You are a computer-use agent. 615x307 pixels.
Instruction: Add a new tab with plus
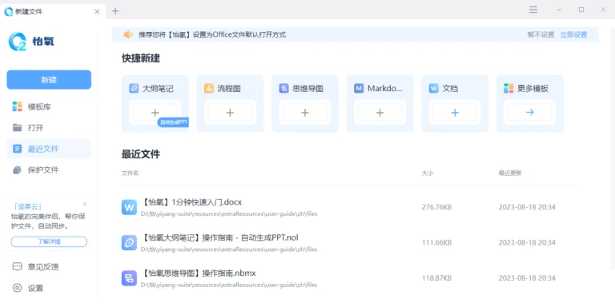[115, 11]
